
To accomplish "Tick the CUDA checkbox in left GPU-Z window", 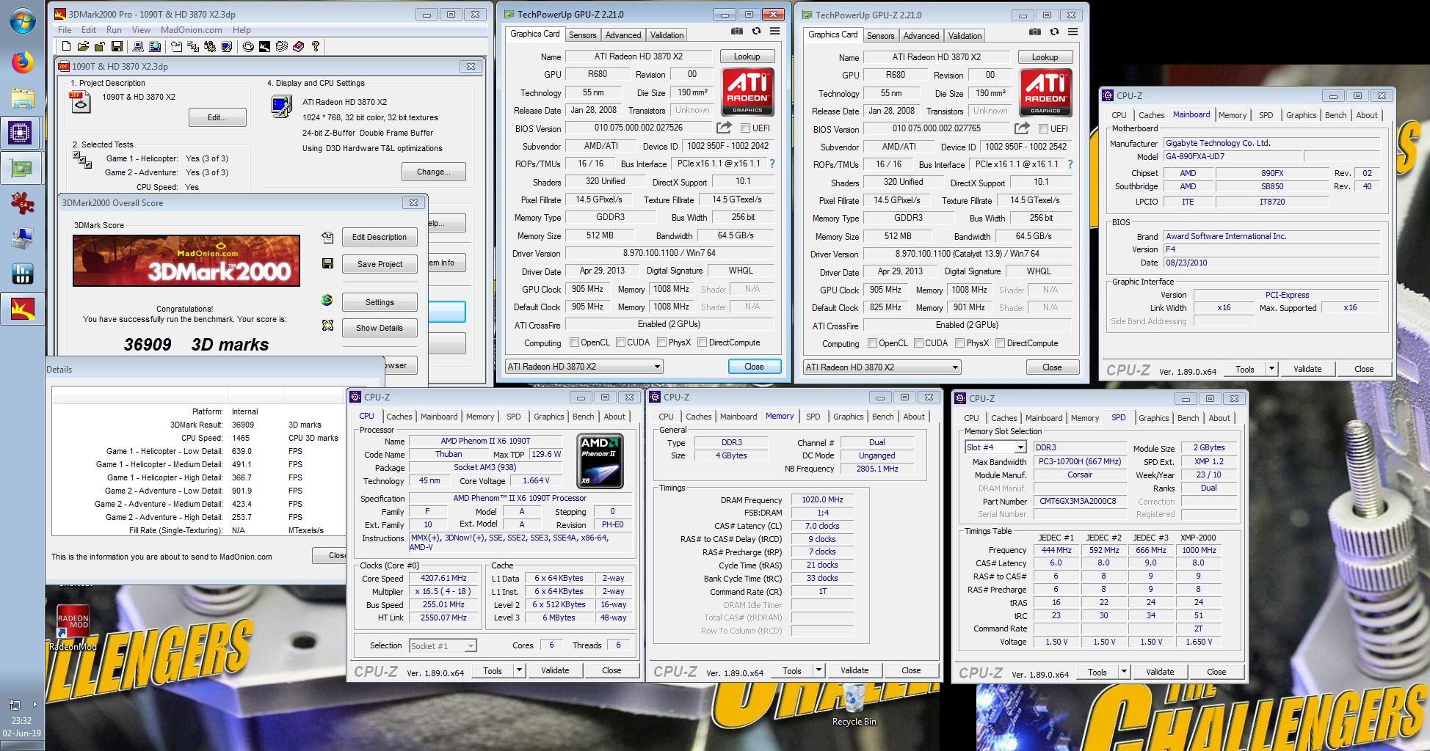I will 621,342.
